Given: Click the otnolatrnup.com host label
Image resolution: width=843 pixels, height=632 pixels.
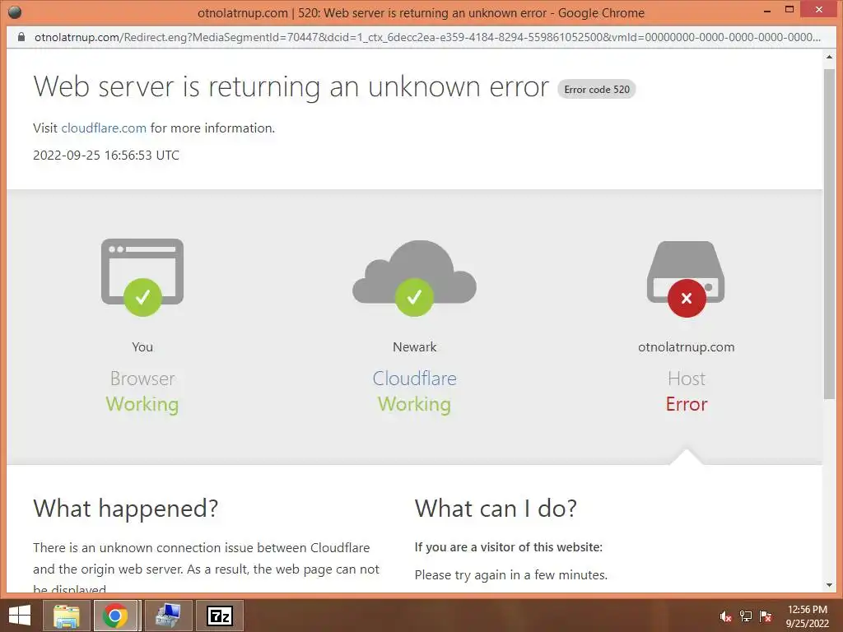Looking at the screenshot, I should [686, 347].
